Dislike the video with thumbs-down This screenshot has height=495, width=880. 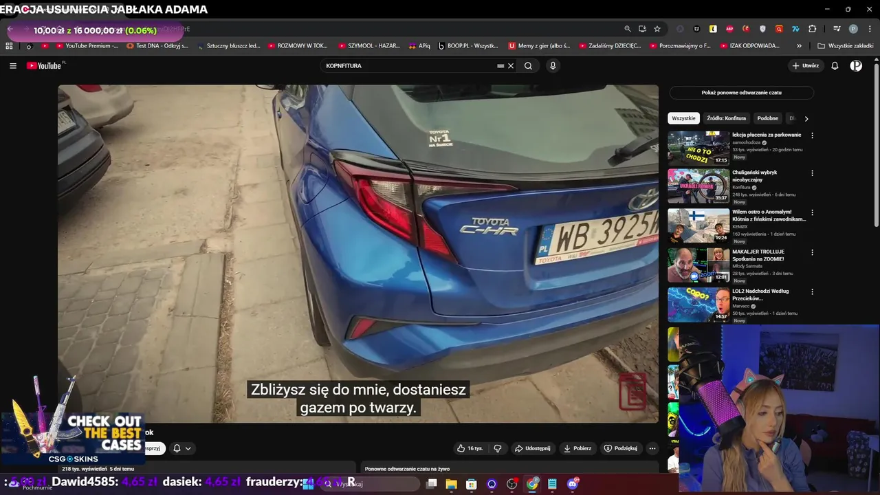pos(498,448)
